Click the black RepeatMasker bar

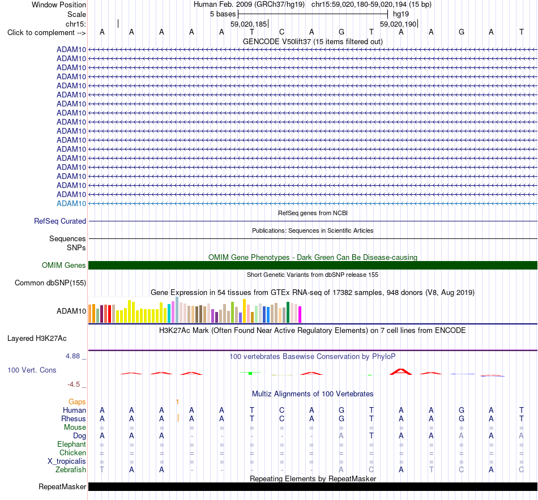[313, 486]
